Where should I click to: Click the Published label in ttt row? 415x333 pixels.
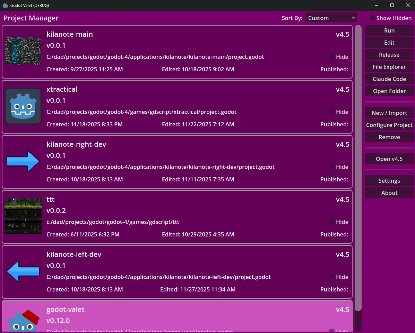[x=334, y=234]
